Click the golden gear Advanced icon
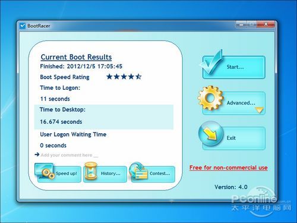 211,98
